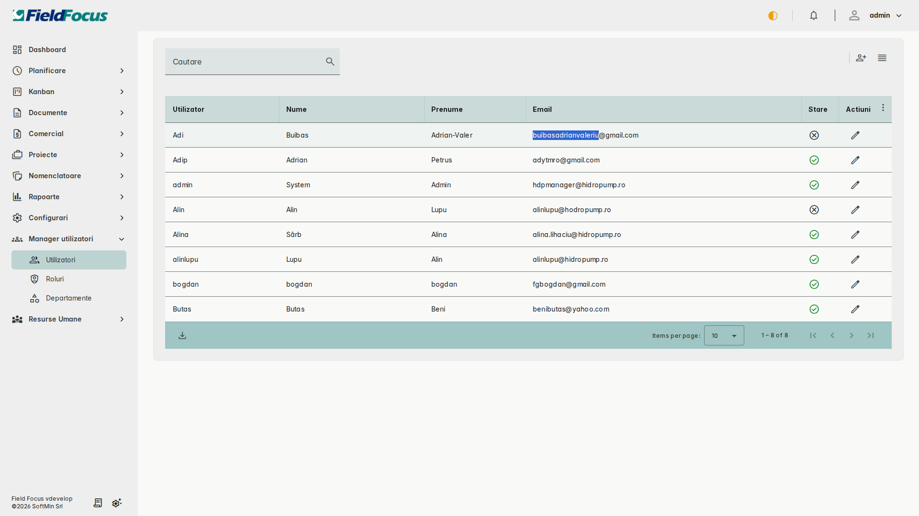
Task: Click the download export icon in table footer
Action: pos(182,335)
